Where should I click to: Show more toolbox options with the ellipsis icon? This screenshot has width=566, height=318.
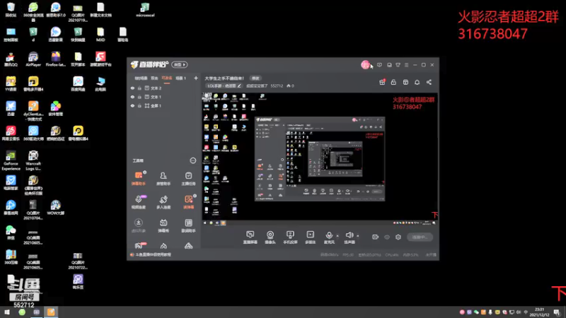pos(192,160)
